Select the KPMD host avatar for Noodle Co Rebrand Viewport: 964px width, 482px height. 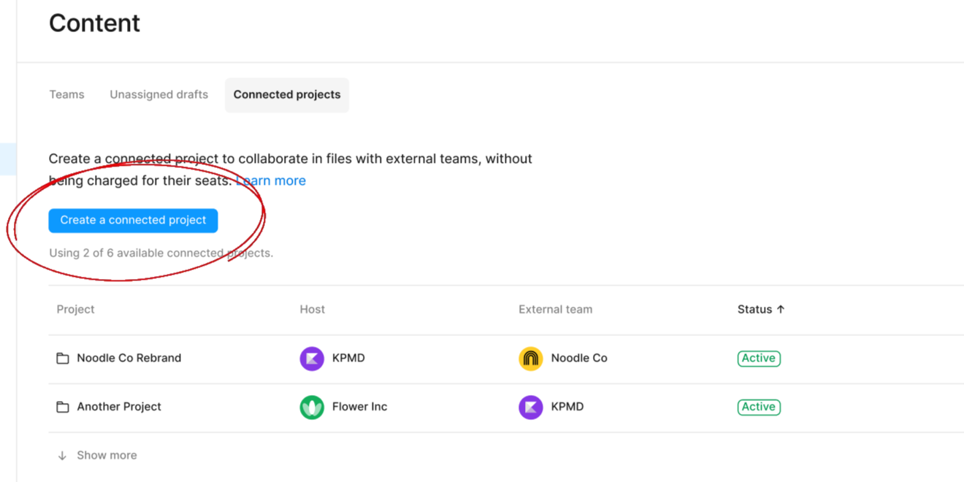311,358
